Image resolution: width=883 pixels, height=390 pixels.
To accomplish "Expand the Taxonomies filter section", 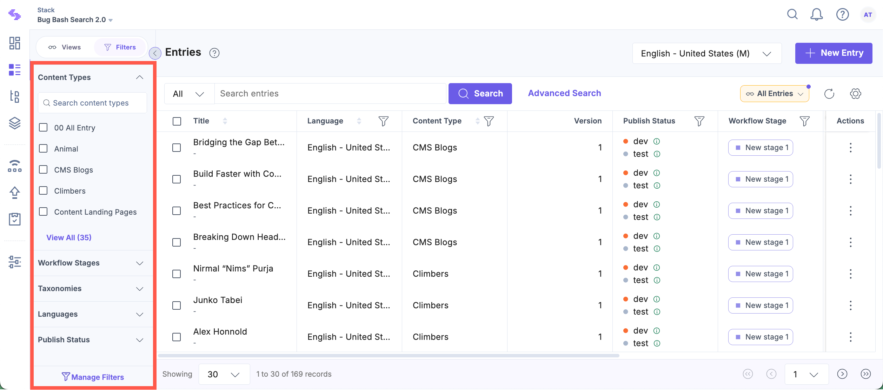I will (140, 289).
